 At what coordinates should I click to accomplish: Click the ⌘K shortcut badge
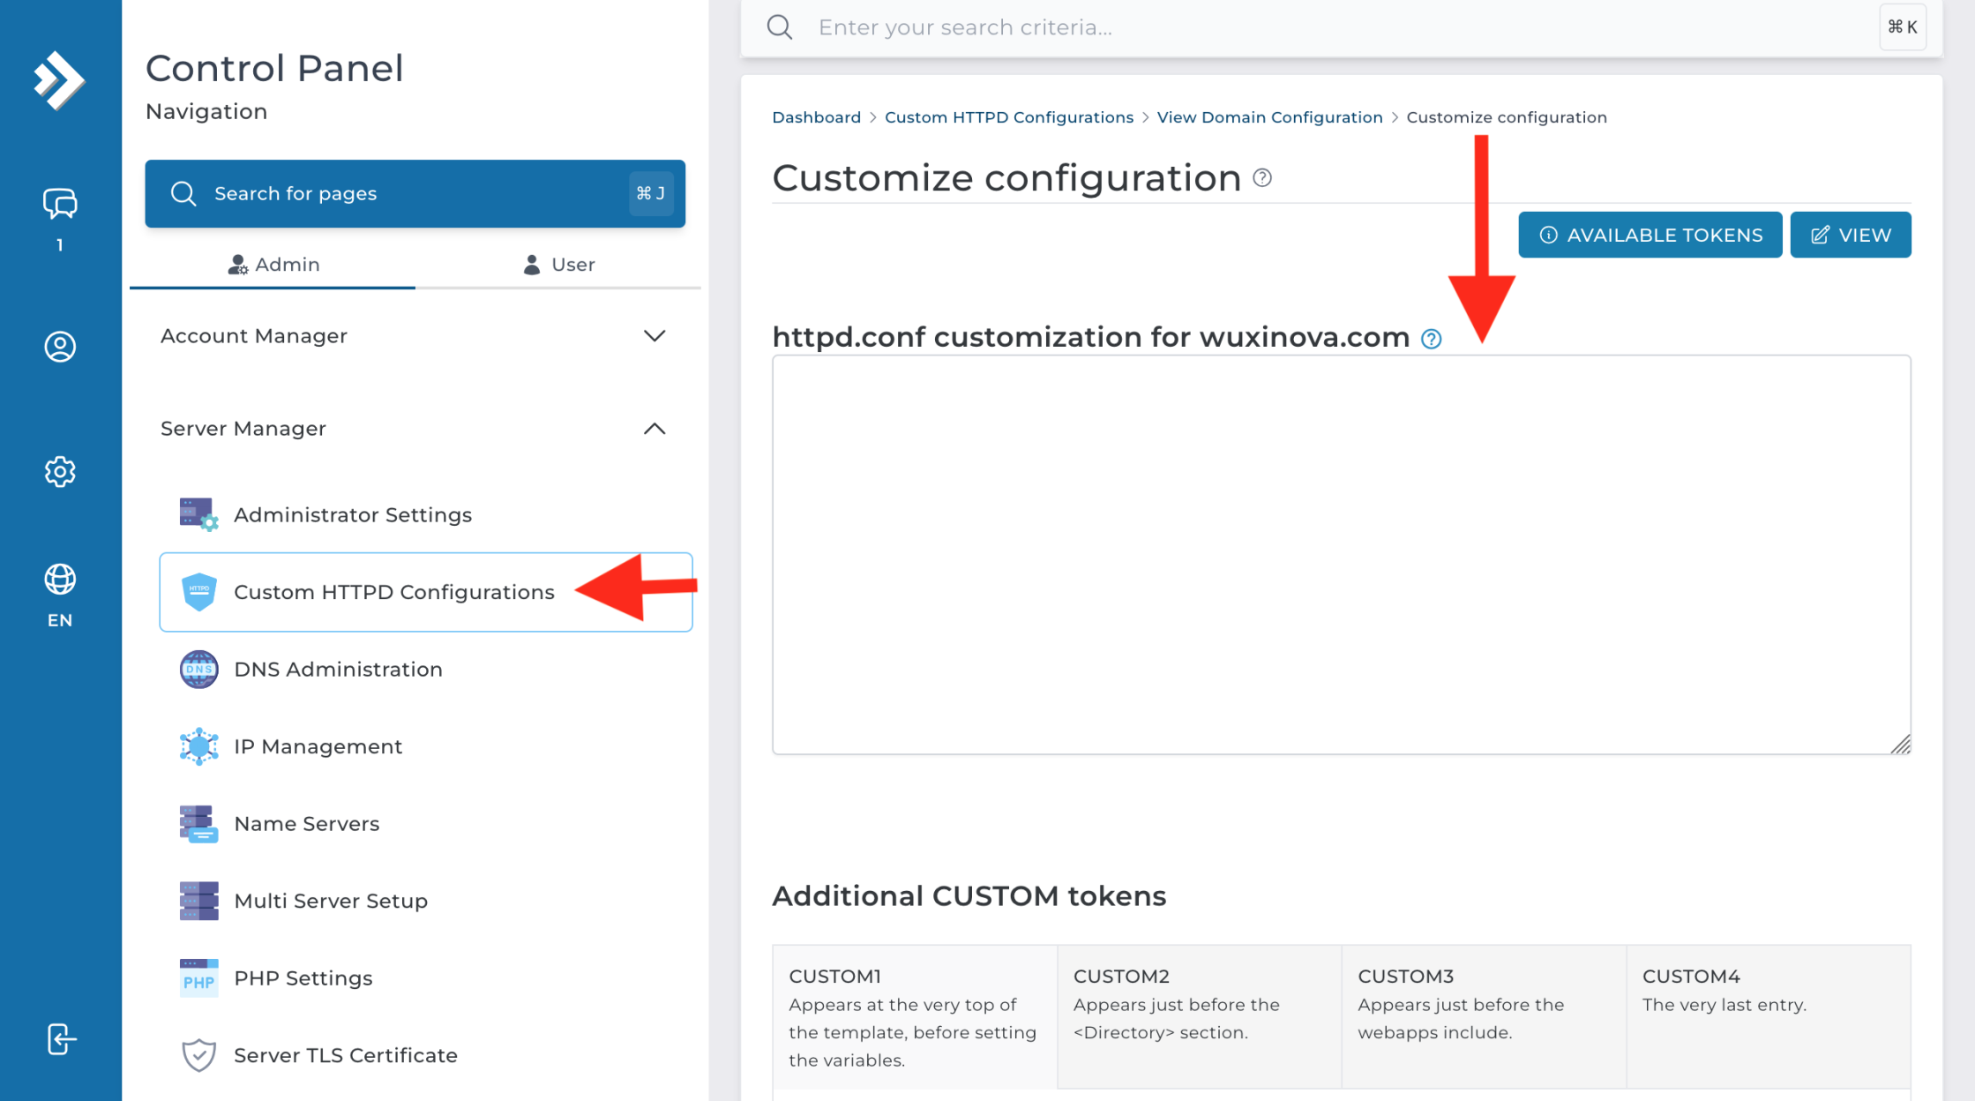1903,27
